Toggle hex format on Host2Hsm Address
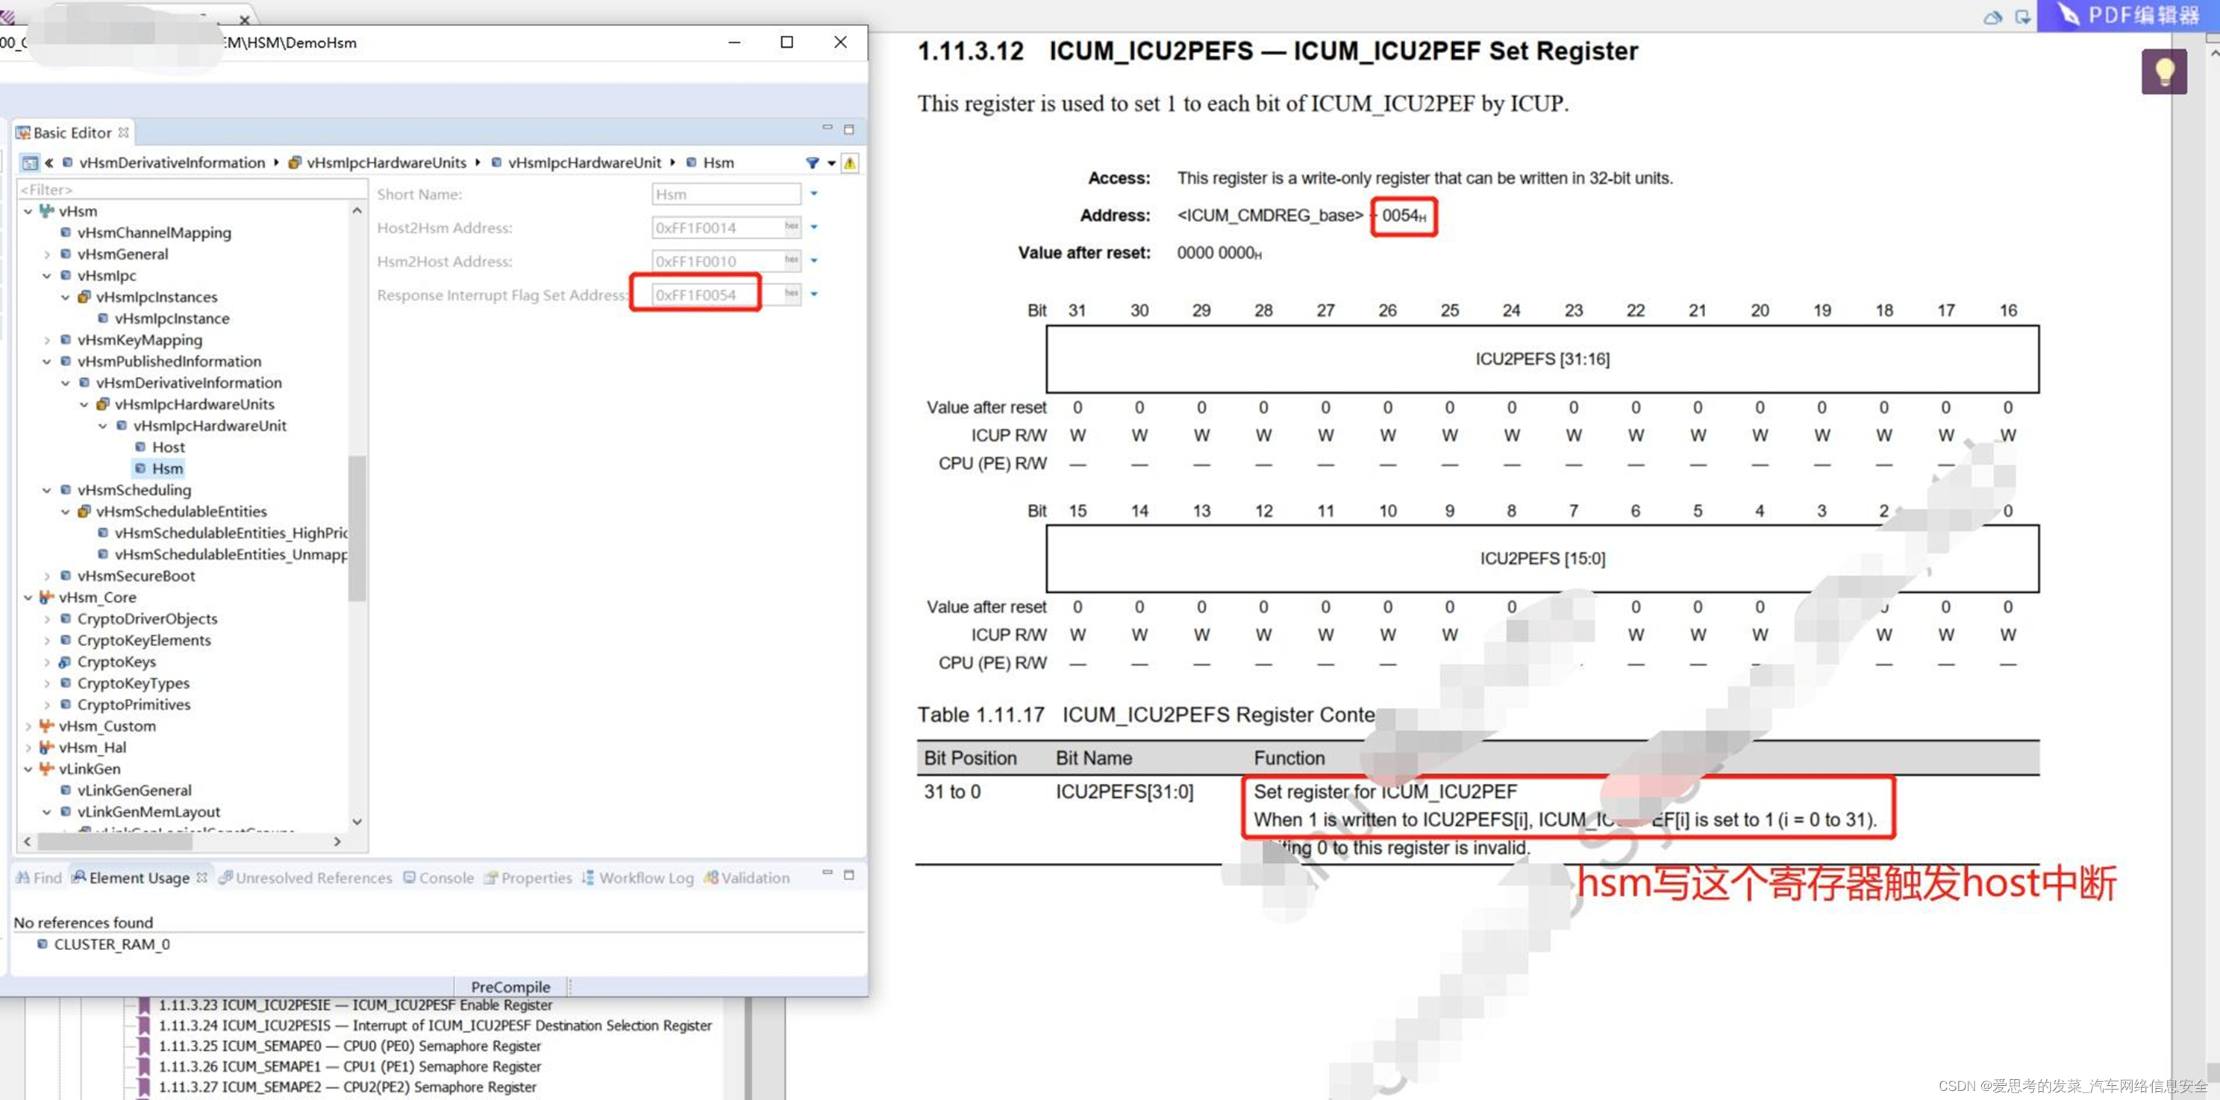 (x=791, y=227)
